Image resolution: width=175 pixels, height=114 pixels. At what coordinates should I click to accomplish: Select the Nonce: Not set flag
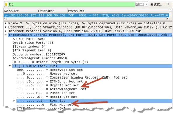pos(47,74)
